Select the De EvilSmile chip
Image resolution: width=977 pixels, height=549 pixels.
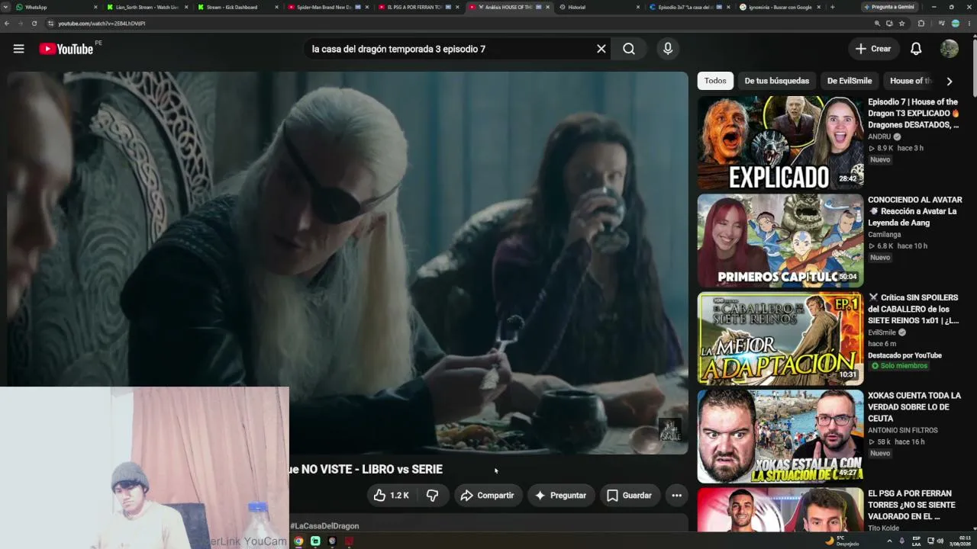[850, 81]
